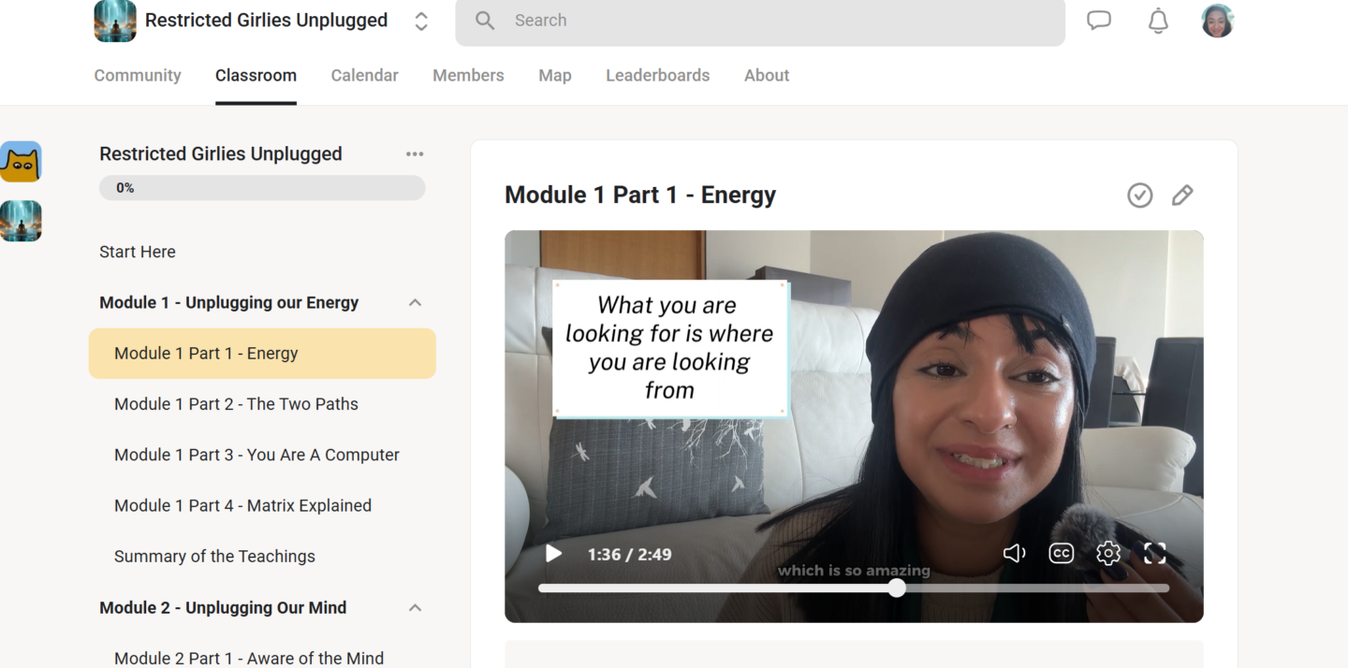The width and height of the screenshot is (1348, 668).
Task: Open the Calendar tab
Action: [x=364, y=76]
